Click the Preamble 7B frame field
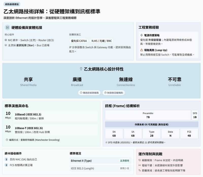The width and height of the screenshot is (203, 177). (x=148, y=115)
